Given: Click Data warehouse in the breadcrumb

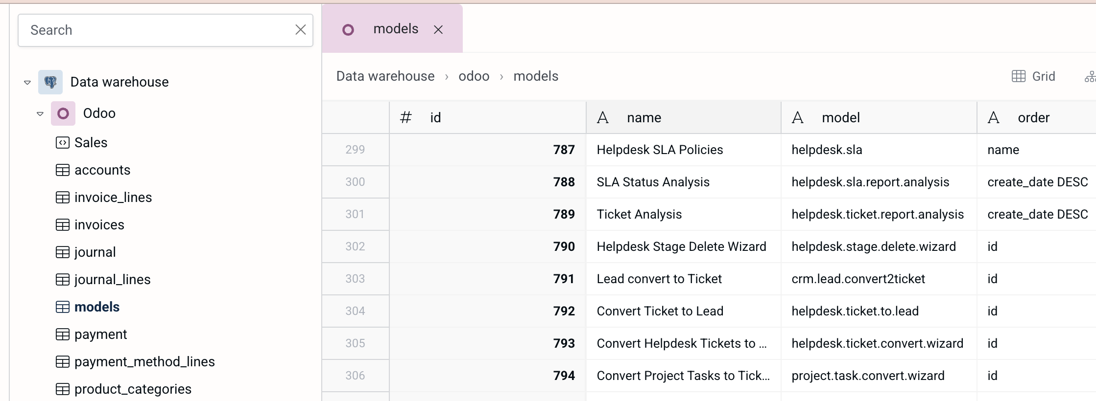Looking at the screenshot, I should coord(385,76).
